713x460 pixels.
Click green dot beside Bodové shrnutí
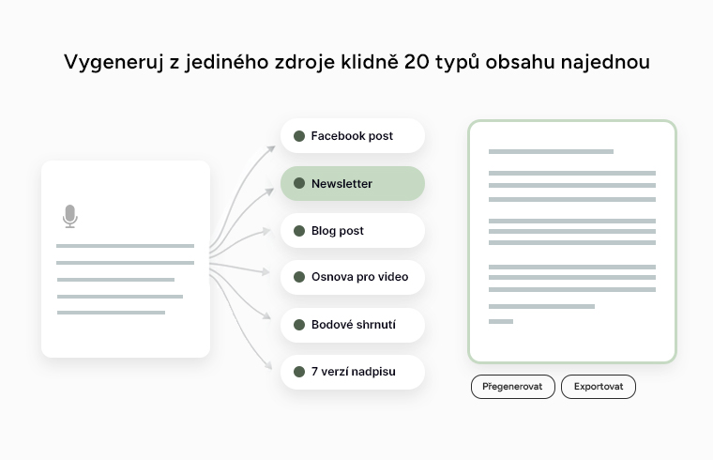(x=299, y=325)
